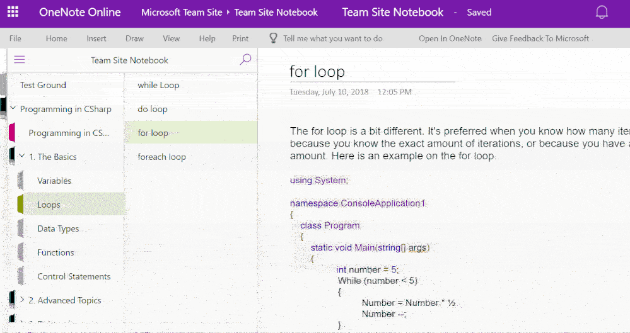Click the 'int number = 5;' line
The width and height of the screenshot is (630, 333).
(x=368, y=269)
